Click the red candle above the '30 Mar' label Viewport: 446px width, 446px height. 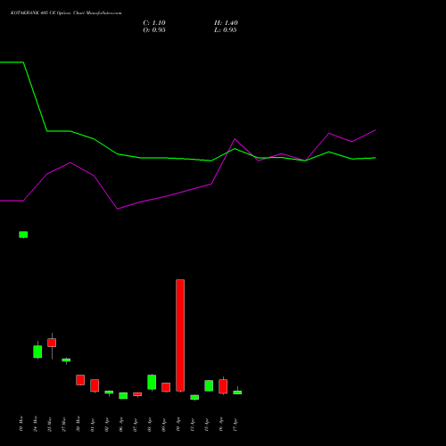80,380
